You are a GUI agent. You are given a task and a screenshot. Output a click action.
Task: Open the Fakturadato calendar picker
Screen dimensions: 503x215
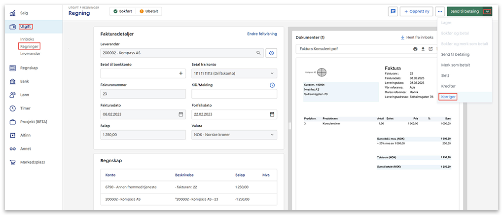180,114
